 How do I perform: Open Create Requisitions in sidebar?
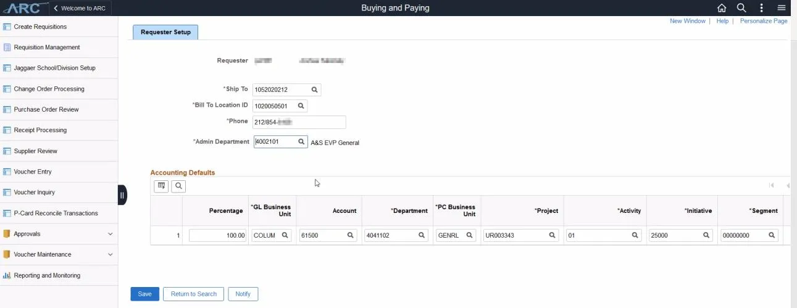pos(59,27)
